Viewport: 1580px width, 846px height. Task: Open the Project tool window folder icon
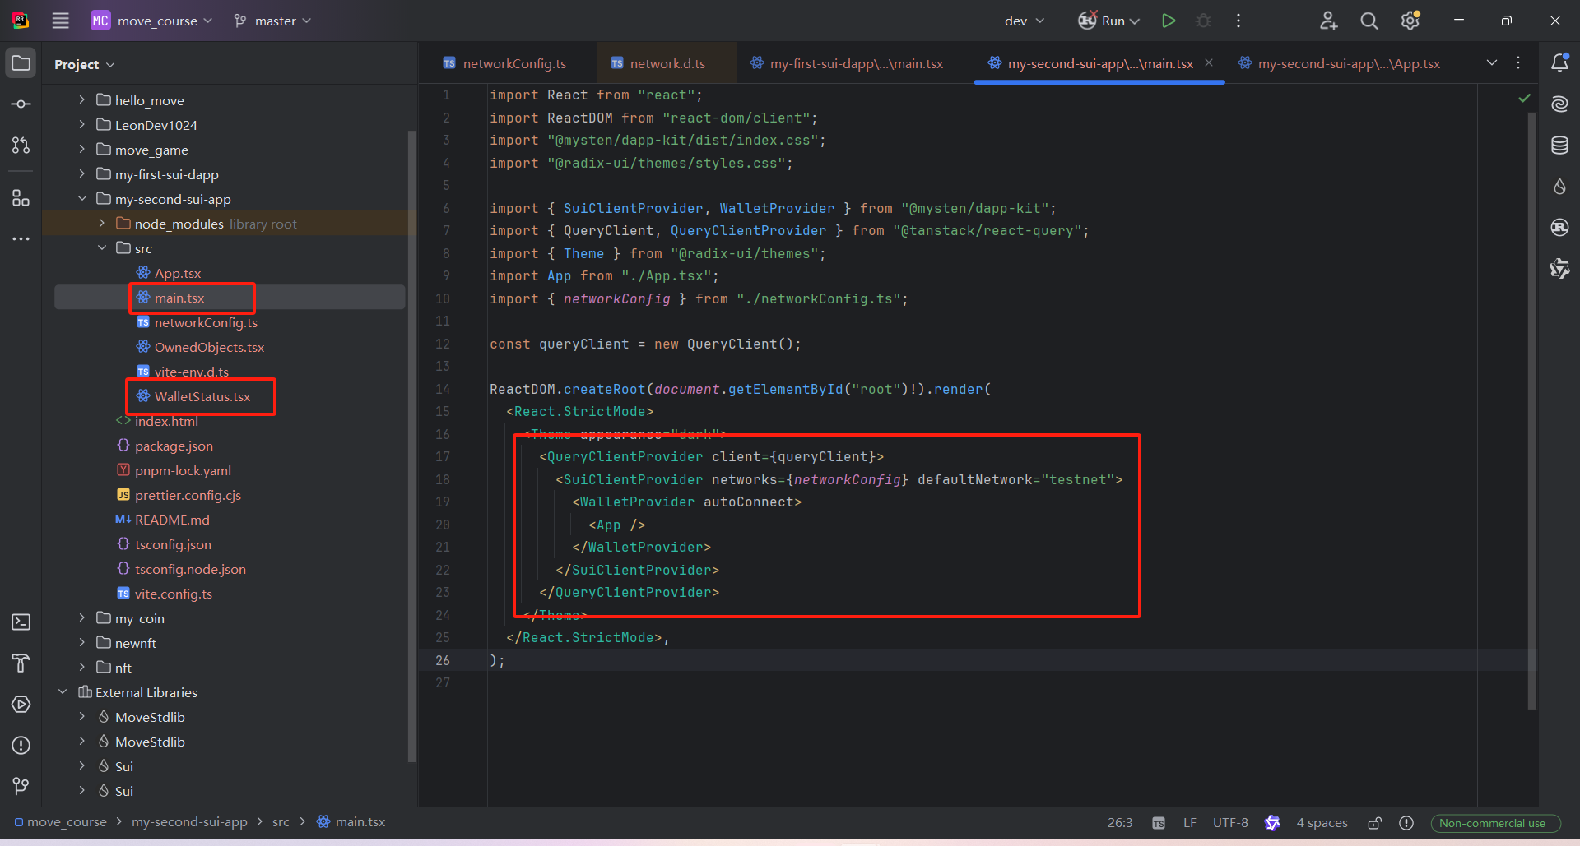point(21,63)
